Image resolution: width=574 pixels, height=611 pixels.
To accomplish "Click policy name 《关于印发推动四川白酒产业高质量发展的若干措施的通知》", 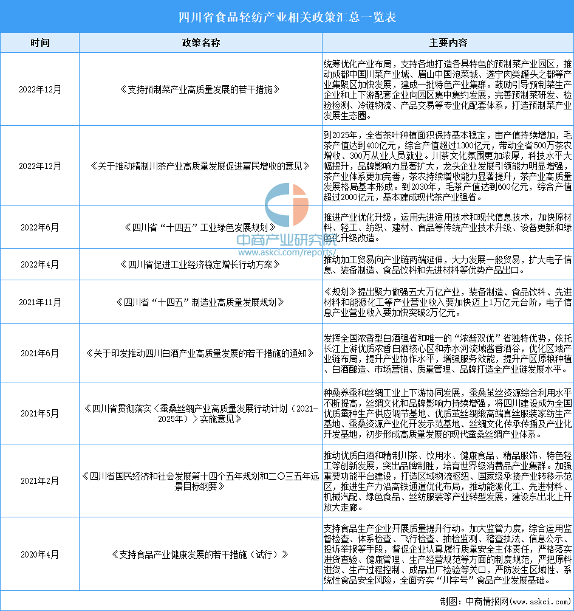I will pyautogui.click(x=200, y=353).
